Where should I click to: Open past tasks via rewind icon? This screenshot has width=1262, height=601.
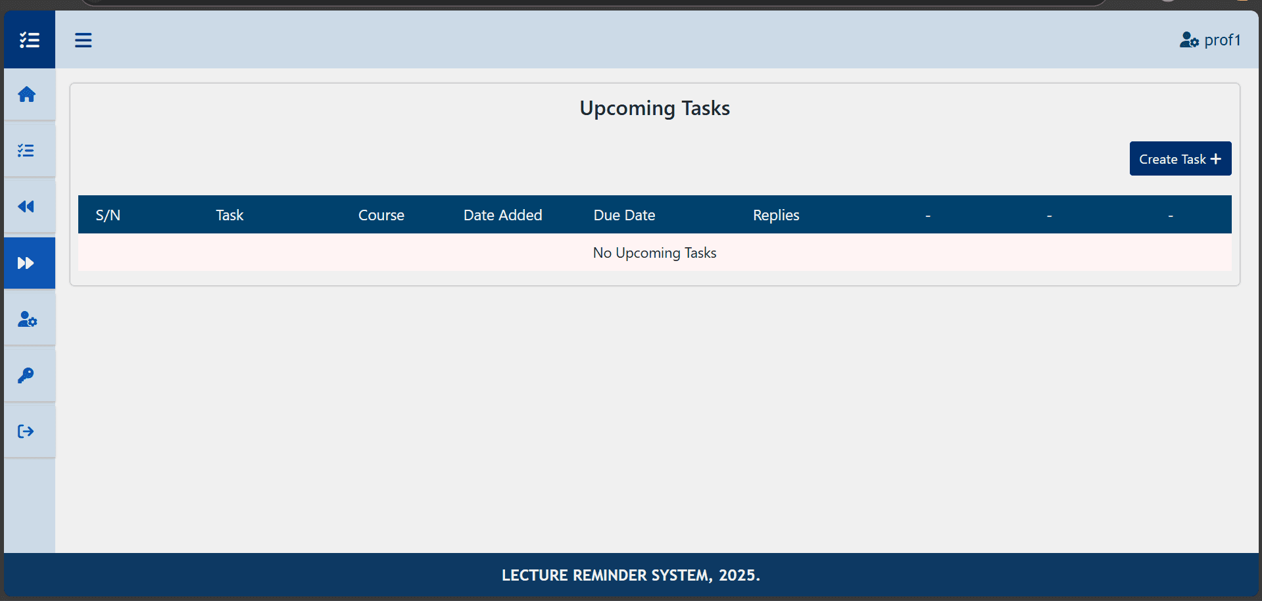click(x=26, y=207)
